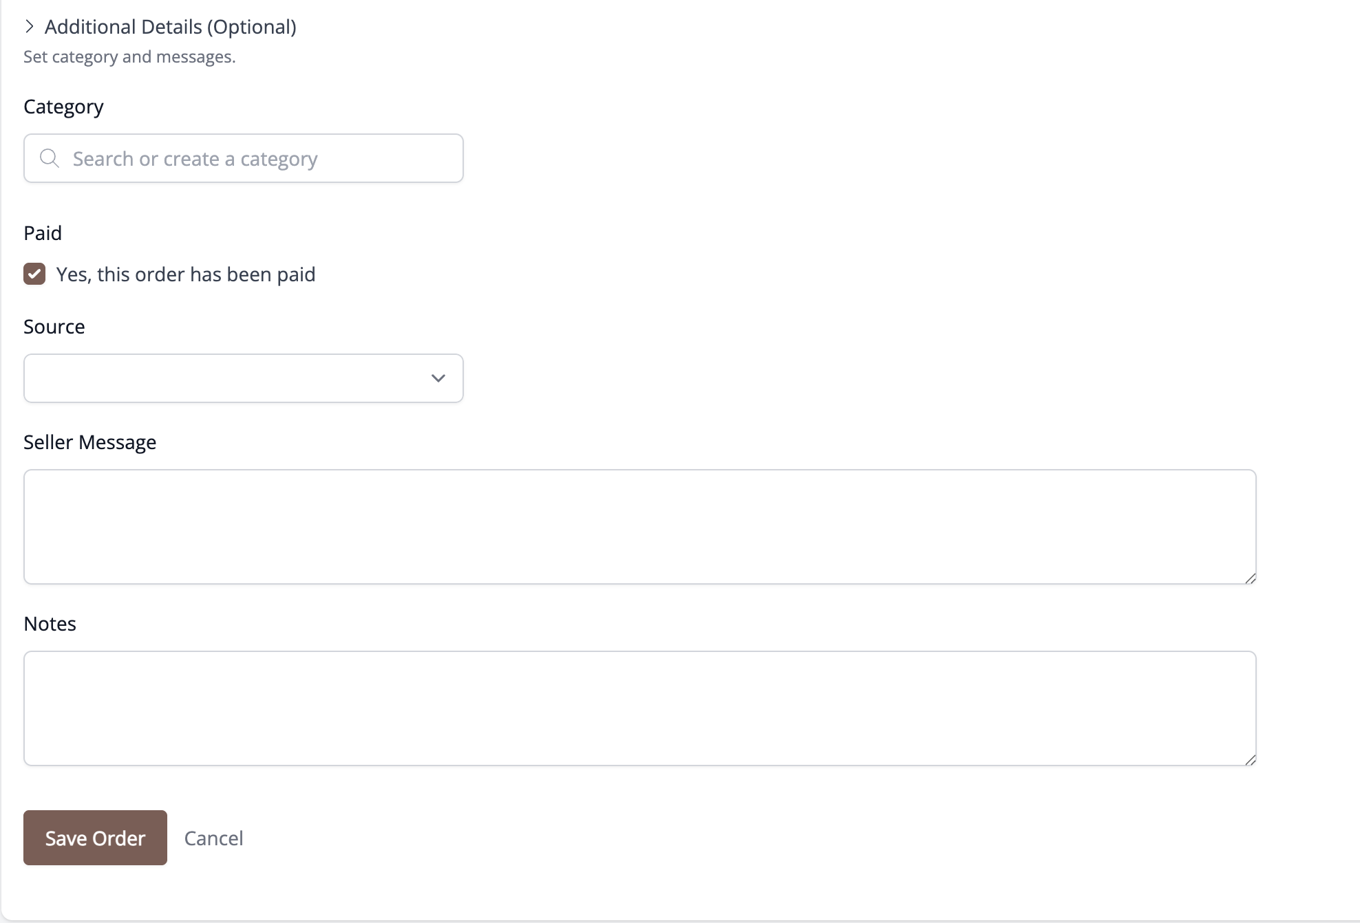The height and width of the screenshot is (923, 1360).
Task: Click the Cancel link
Action: (x=213, y=838)
